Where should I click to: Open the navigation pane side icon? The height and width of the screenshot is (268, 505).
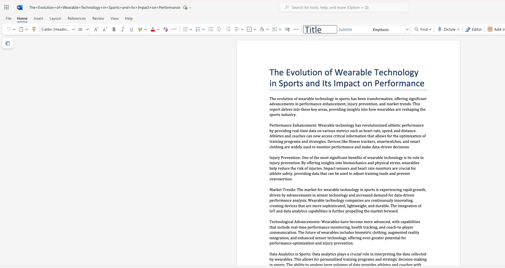tap(8, 43)
